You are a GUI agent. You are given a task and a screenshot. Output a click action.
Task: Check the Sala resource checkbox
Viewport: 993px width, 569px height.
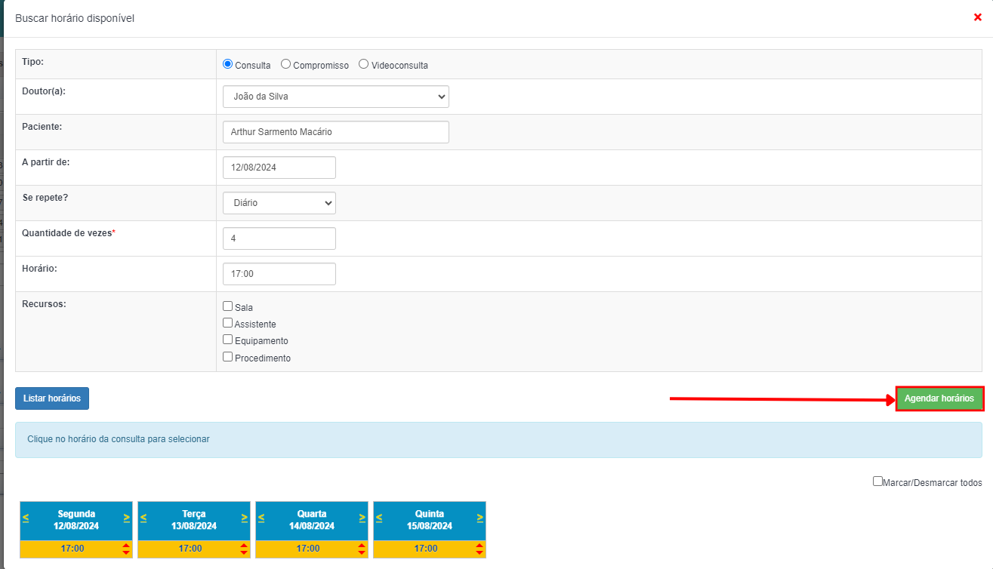pos(227,306)
